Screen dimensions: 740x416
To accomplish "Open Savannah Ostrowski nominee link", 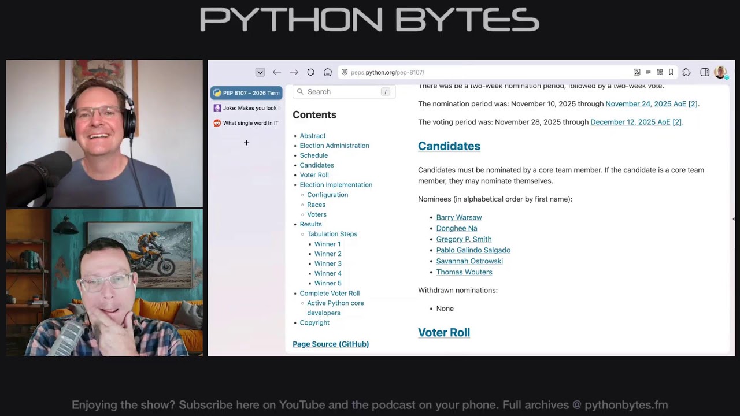I will point(469,261).
